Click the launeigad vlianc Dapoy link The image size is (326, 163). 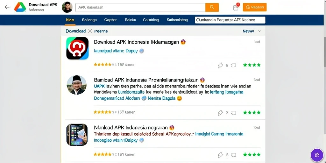[x=116, y=51]
